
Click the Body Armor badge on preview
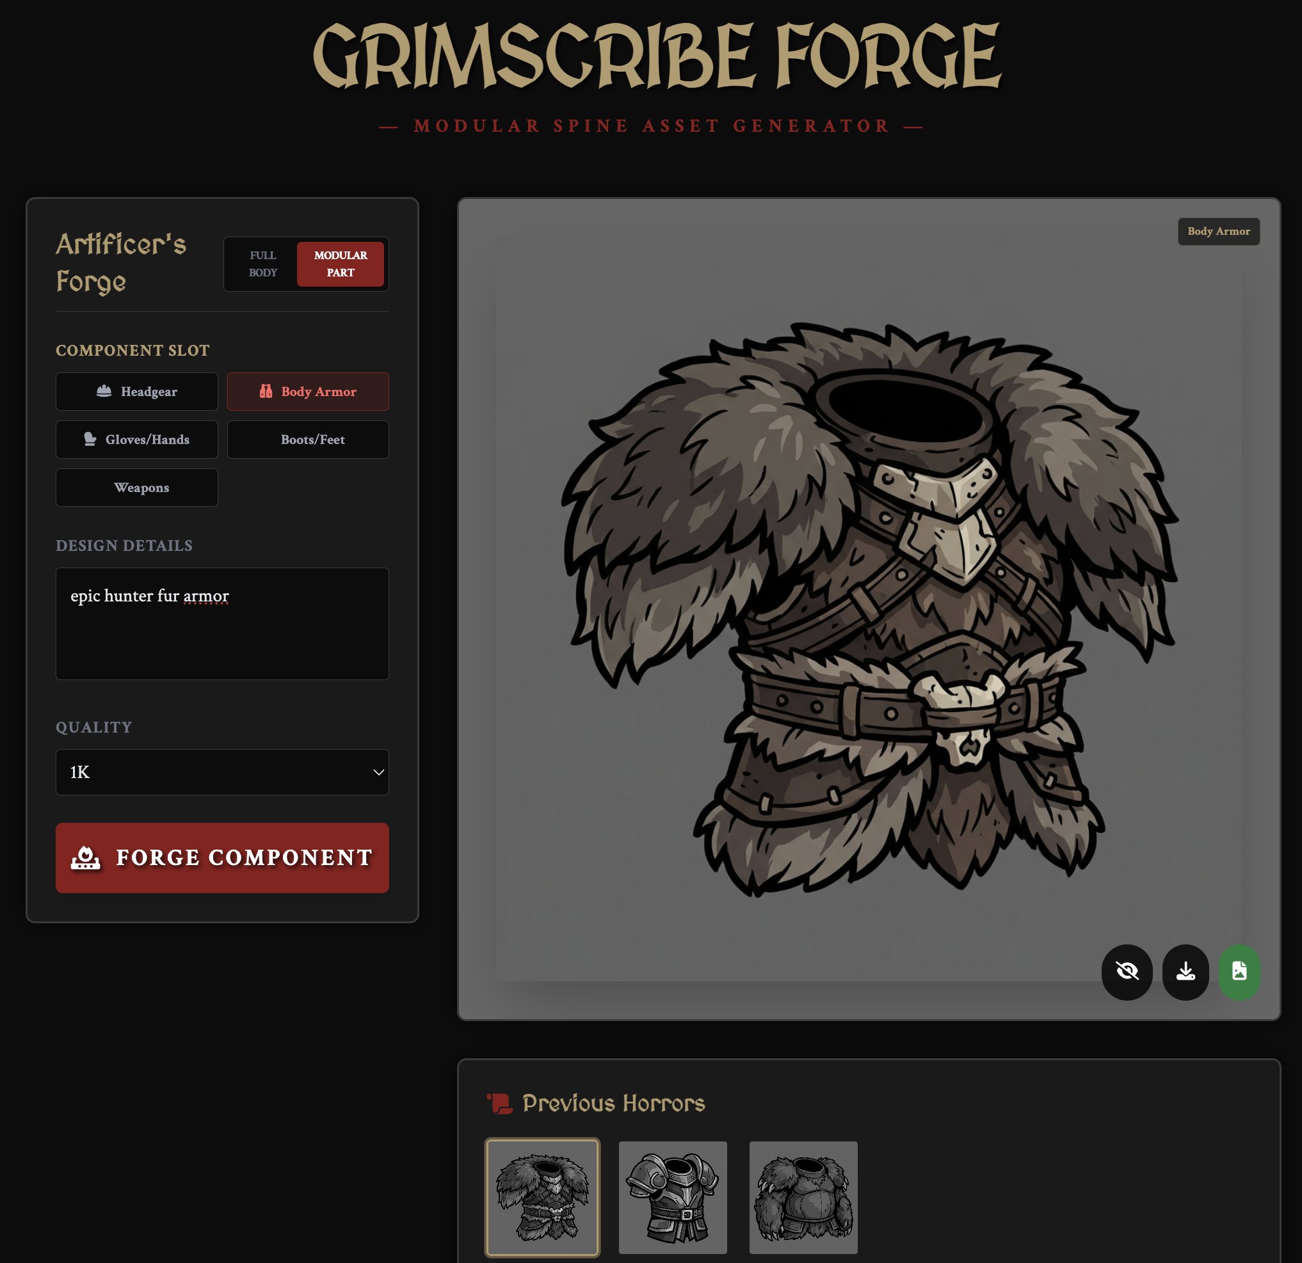(x=1218, y=231)
